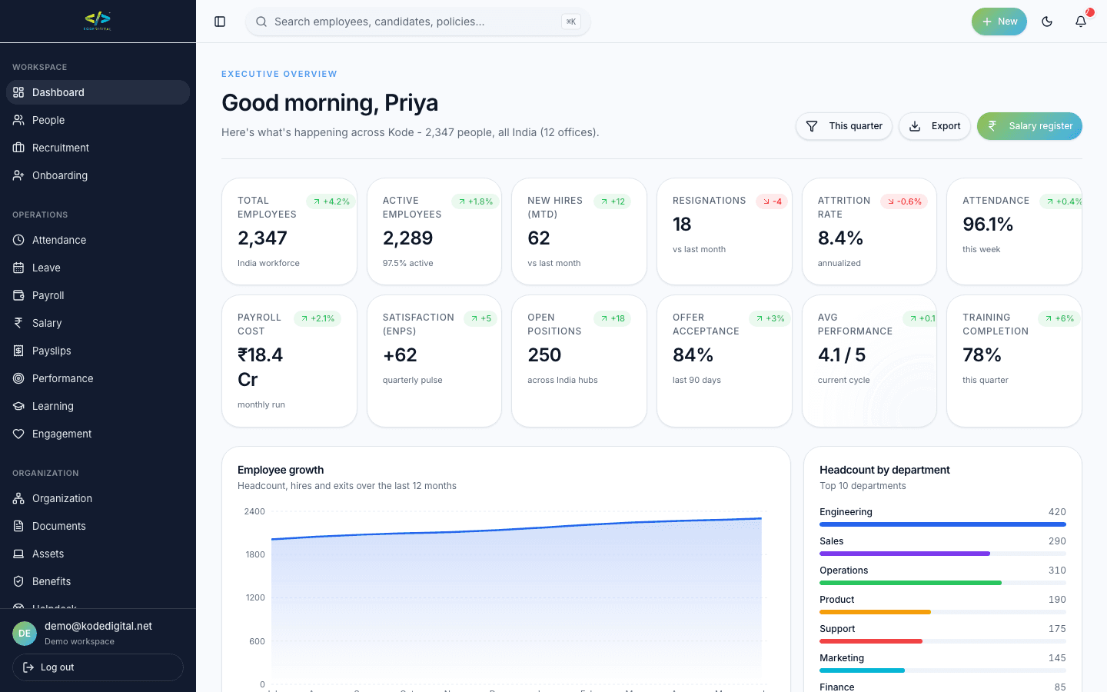Open the Dashboard menu item label

[58, 92]
